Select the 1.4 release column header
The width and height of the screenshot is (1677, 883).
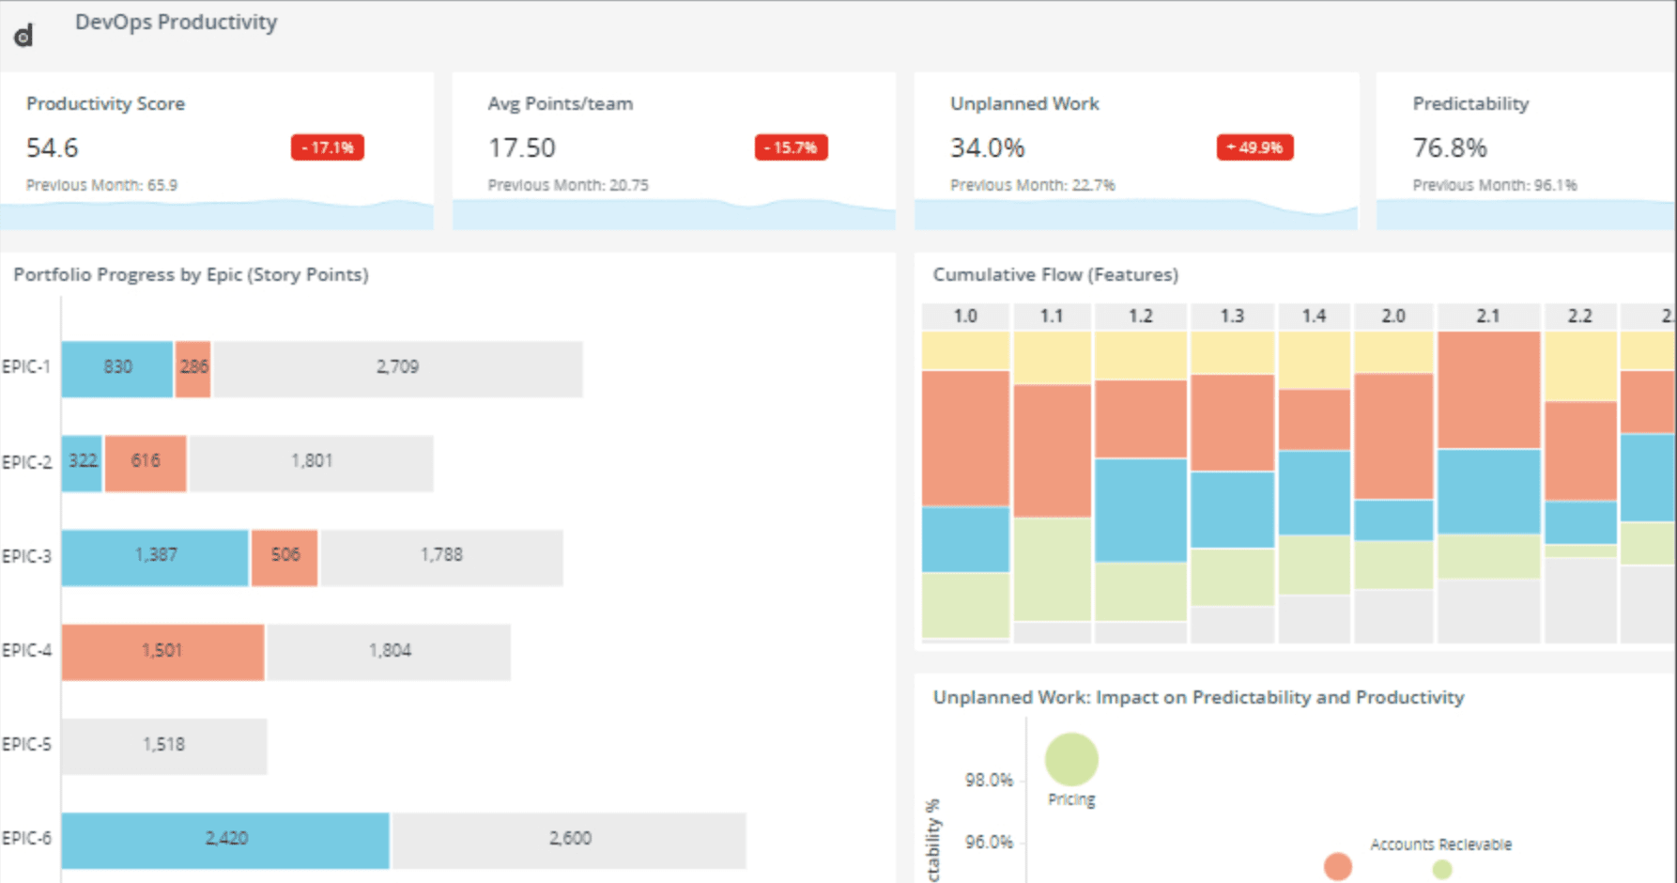pyautogui.click(x=1314, y=316)
